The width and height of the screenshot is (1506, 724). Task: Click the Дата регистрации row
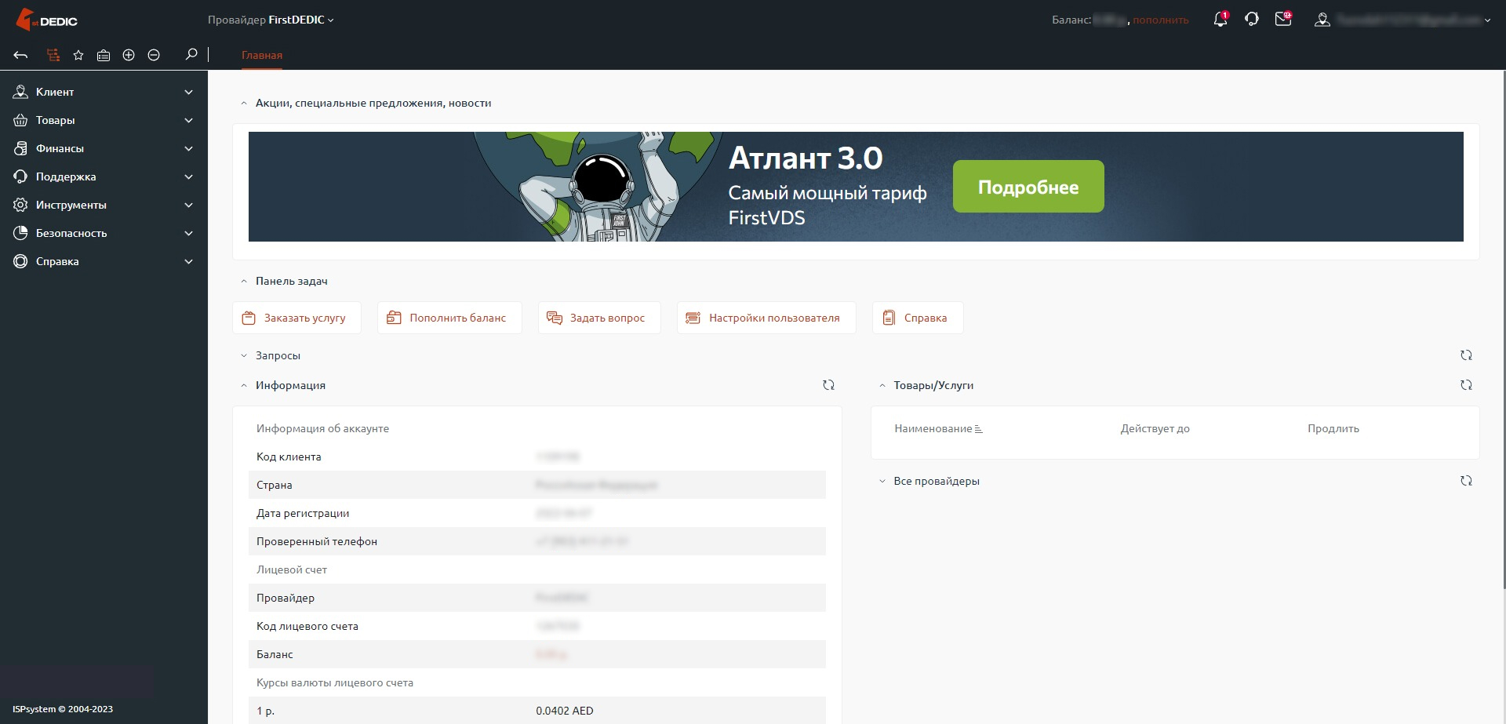[x=537, y=513]
